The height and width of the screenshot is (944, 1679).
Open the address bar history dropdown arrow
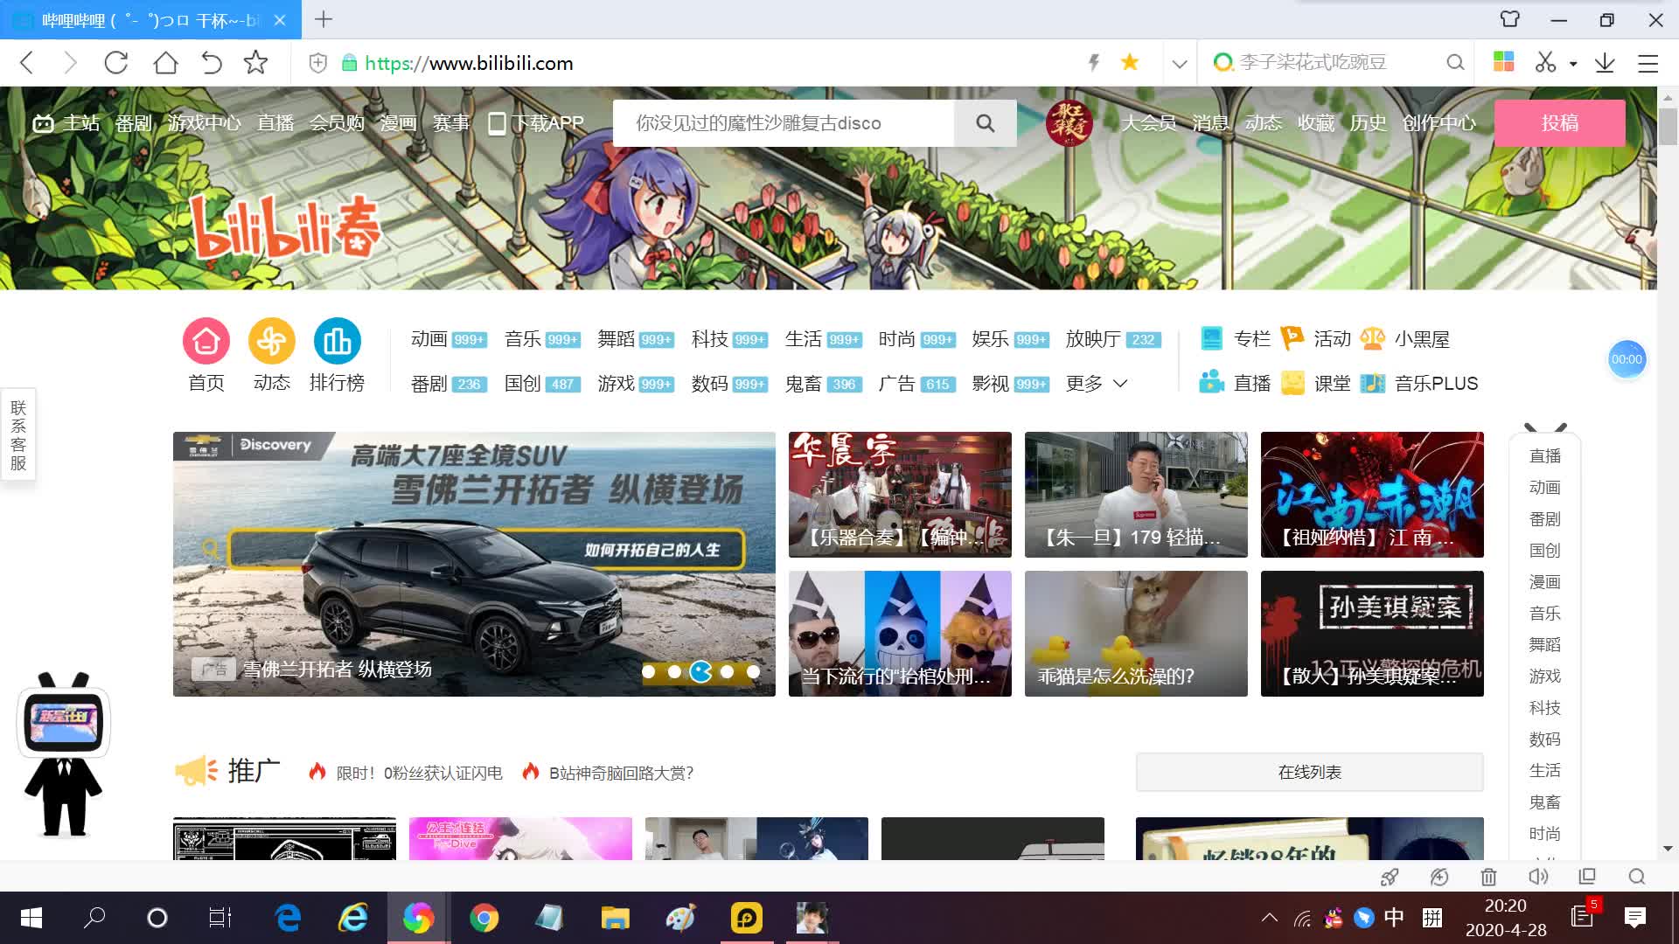tap(1180, 63)
